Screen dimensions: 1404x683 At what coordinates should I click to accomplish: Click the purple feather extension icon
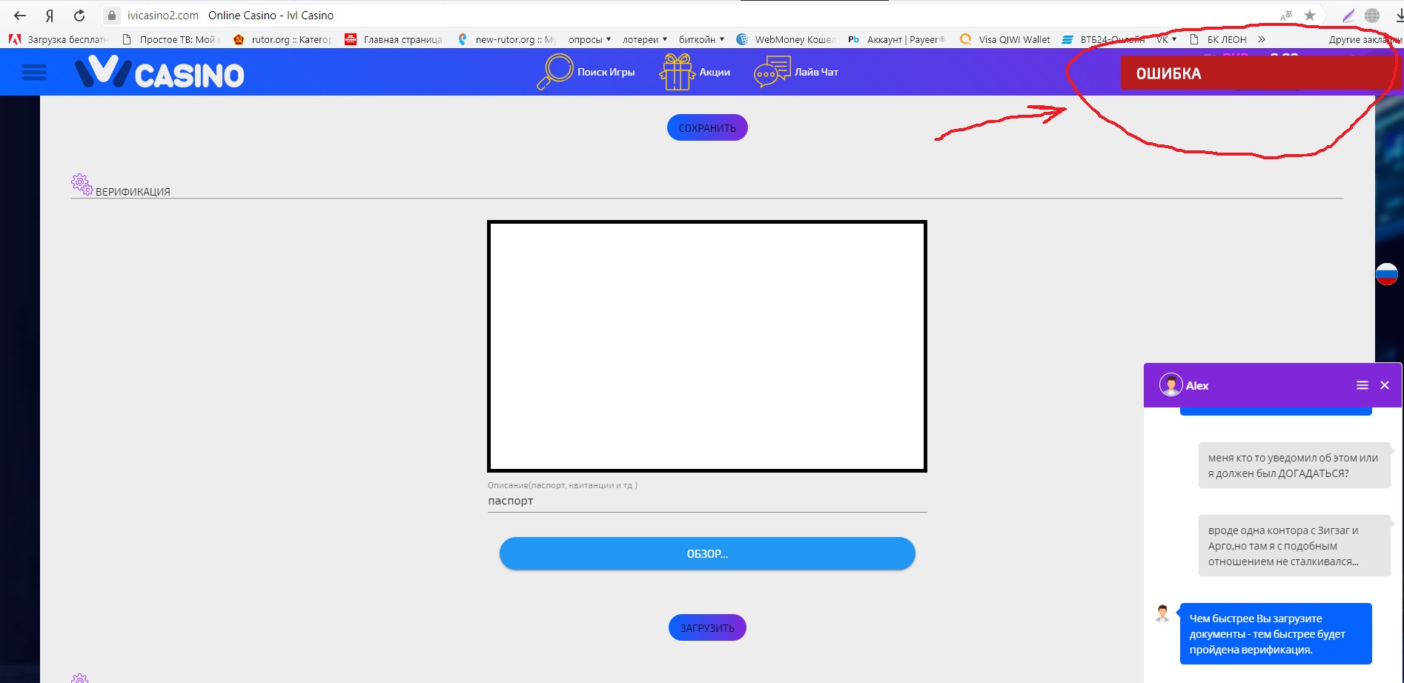tap(1348, 16)
